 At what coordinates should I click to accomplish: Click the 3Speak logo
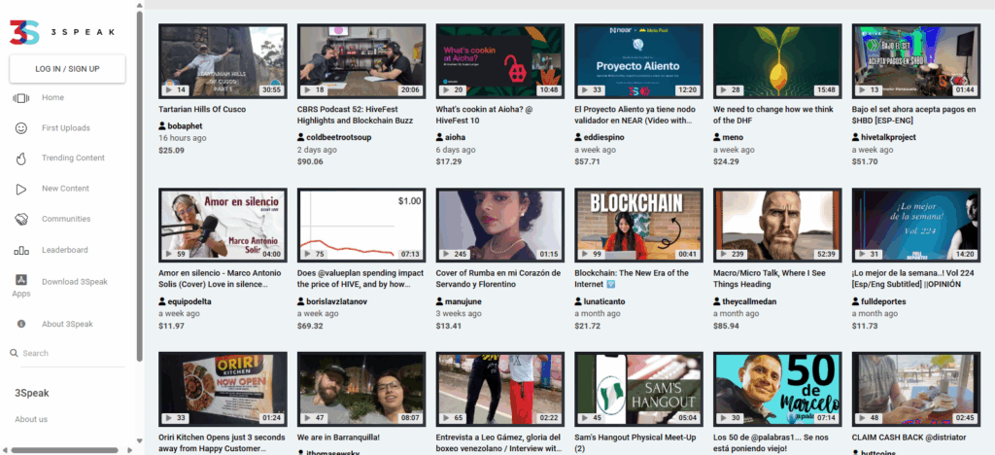62,32
